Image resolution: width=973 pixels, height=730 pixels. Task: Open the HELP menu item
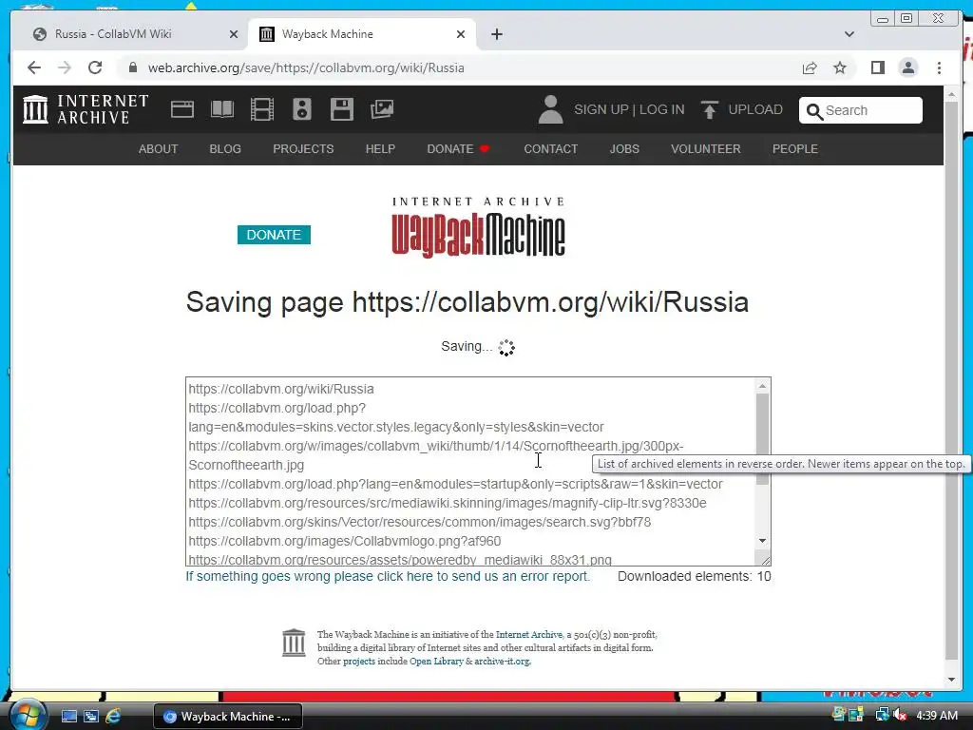click(380, 149)
